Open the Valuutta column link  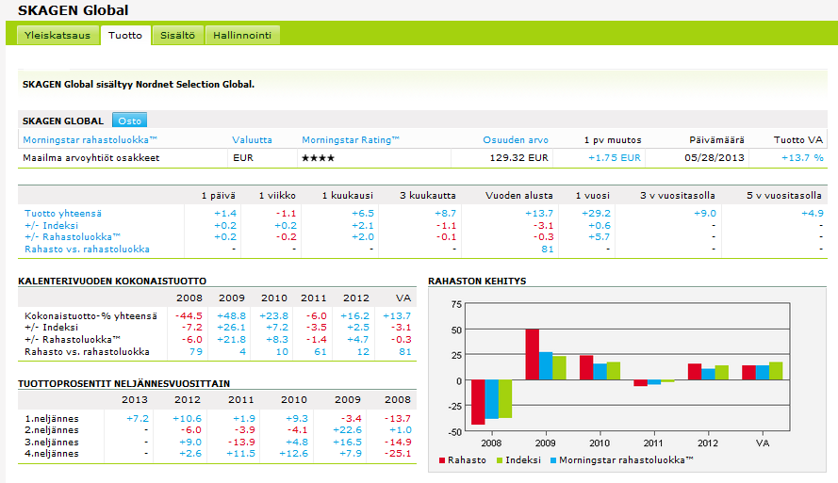pos(252,140)
